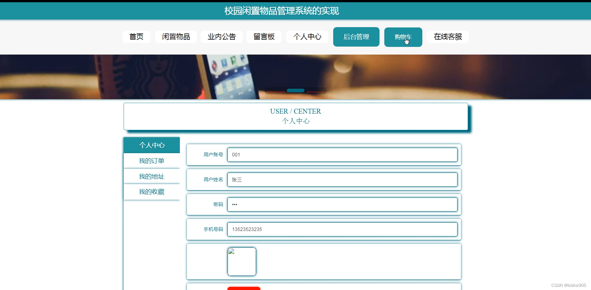Select 闲置物品 in the navigation bar
This screenshot has width=591, height=290.
176,37
